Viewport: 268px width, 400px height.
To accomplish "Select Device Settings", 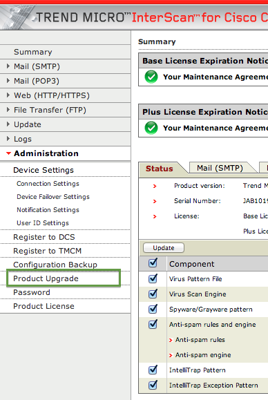I will coord(44,170).
